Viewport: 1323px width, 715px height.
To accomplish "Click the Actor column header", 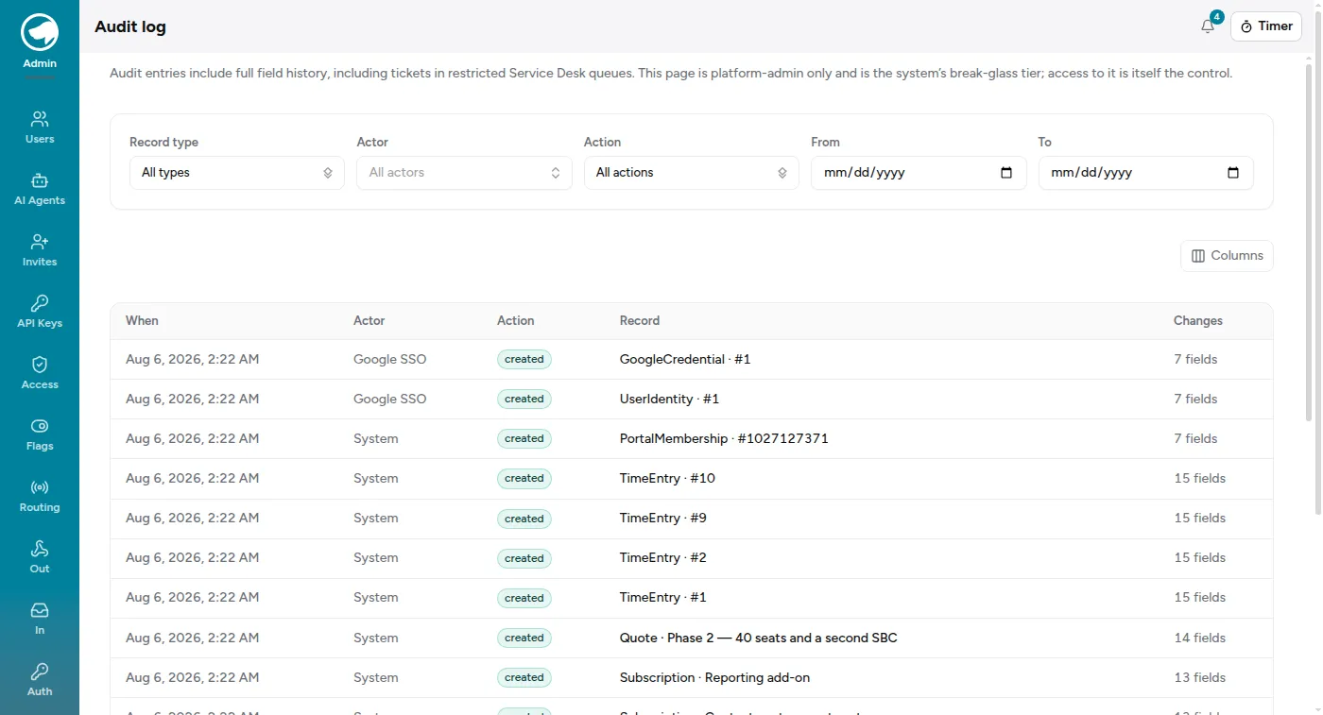I will [369, 321].
